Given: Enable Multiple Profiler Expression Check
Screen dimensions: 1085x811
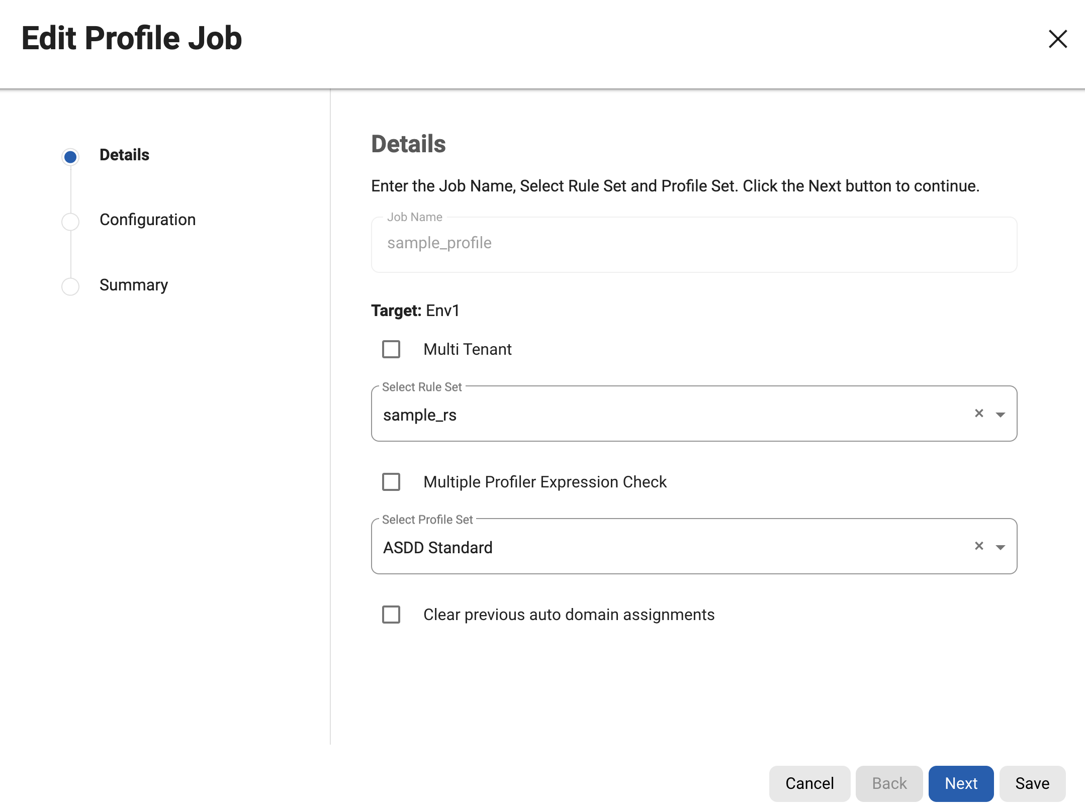Looking at the screenshot, I should [391, 482].
